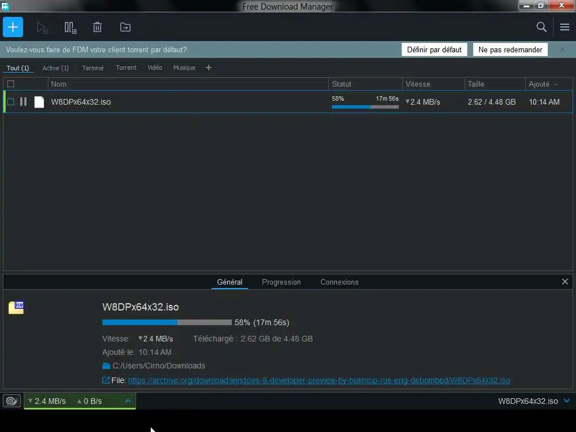Open the archive.org download URL link

tap(319, 380)
